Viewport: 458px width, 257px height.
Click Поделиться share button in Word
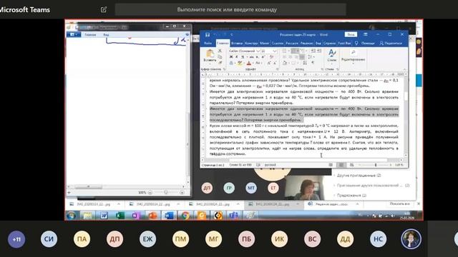(391, 43)
